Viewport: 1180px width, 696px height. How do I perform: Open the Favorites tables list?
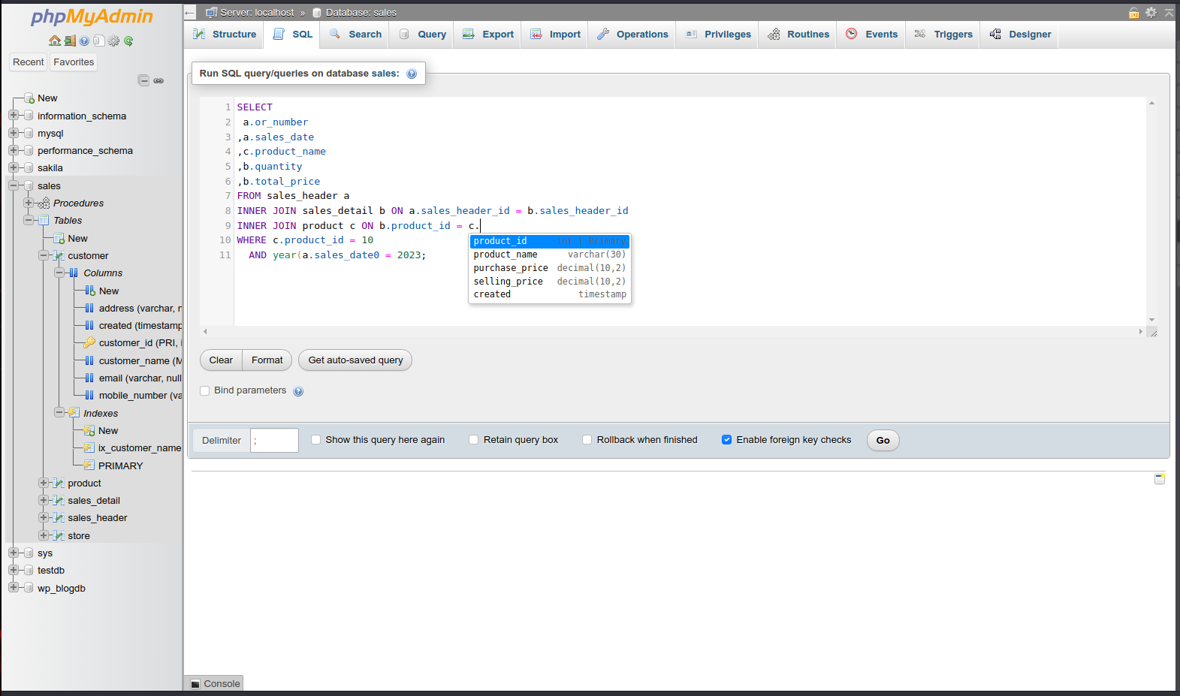point(74,62)
